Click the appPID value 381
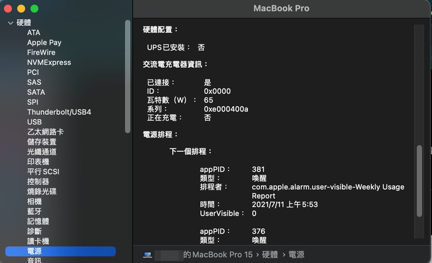This screenshot has height=263, width=432. coord(258,169)
